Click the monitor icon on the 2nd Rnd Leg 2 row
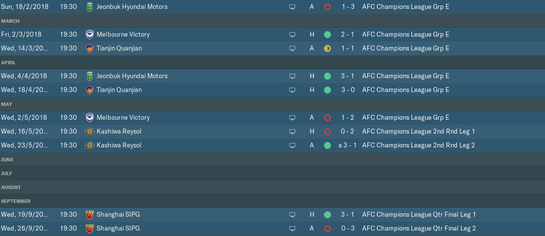Viewport: 545px width, 236px height. pos(292,145)
